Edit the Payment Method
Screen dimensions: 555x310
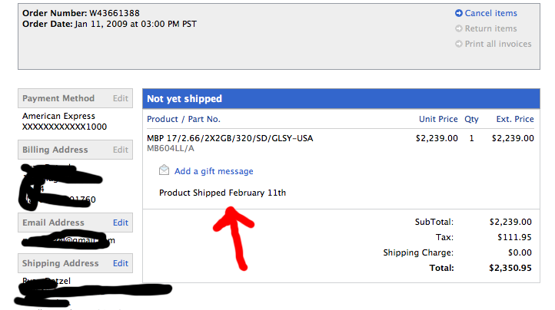coord(121,98)
